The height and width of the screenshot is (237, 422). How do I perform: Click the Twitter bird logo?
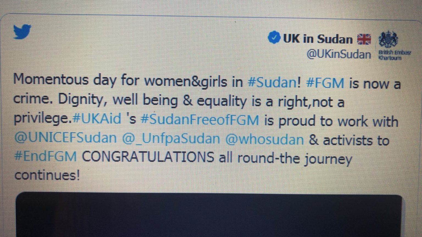pyautogui.click(x=23, y=32)
